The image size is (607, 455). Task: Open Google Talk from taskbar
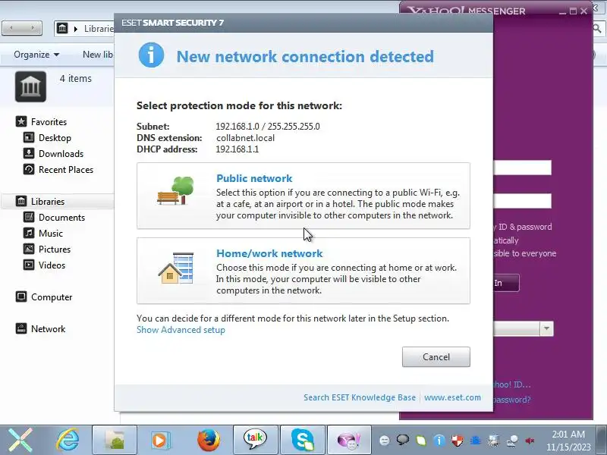click(x=255, y=440)
